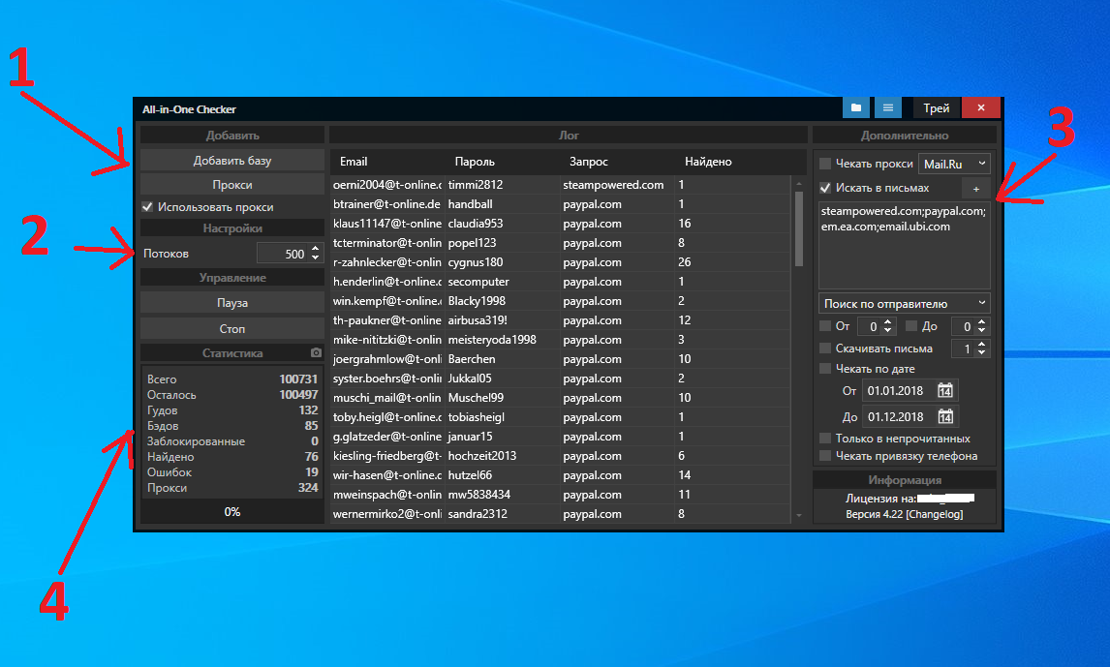Select password cell cygnus180

click(x=501, y=262)
